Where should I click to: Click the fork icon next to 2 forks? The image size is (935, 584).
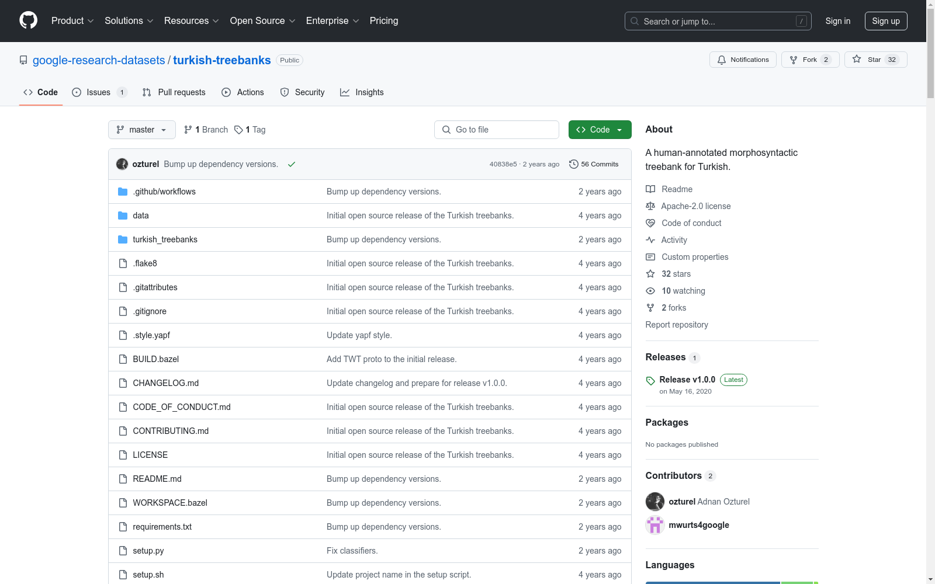pyautogui.click(x=650, y=308)
